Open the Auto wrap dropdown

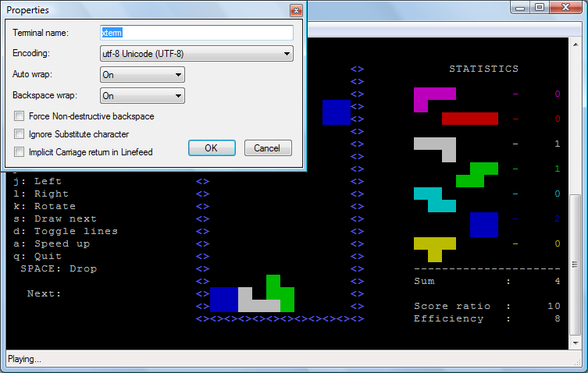142,75
